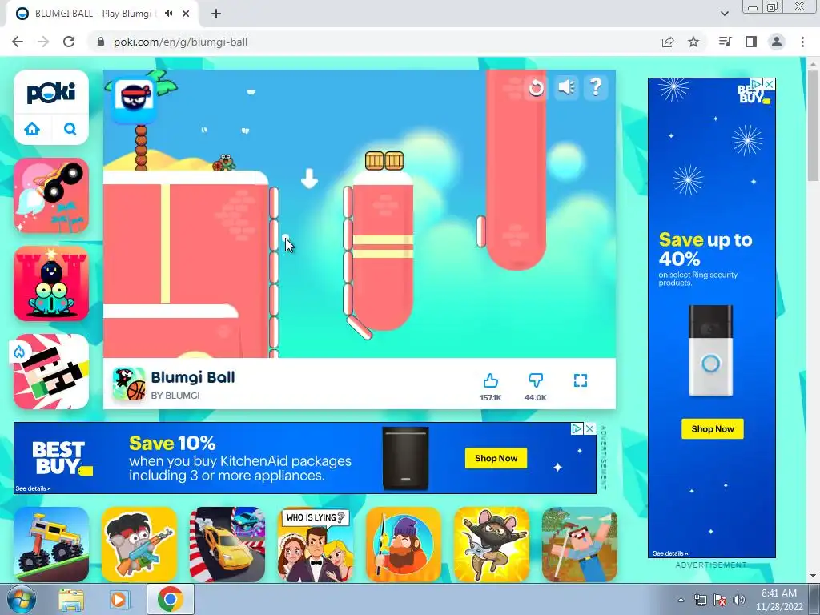The width and height of the screenshot is (820, 615).
Task: Open the 'BY BLUMGI' developer link
Action: point(175,396)
